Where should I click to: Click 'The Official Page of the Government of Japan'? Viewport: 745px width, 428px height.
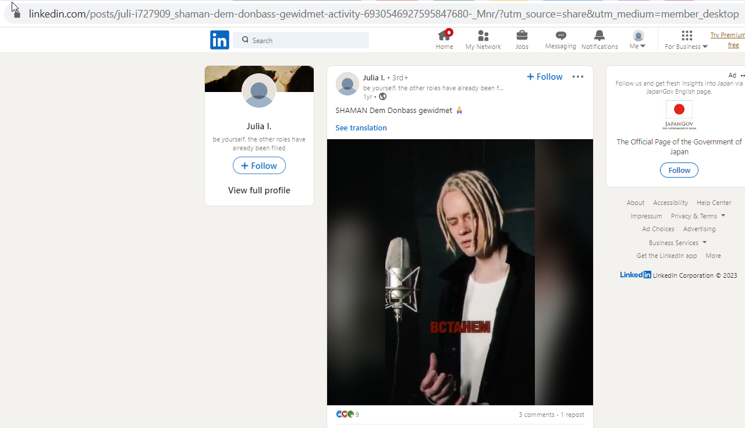(x=679, y=147)
